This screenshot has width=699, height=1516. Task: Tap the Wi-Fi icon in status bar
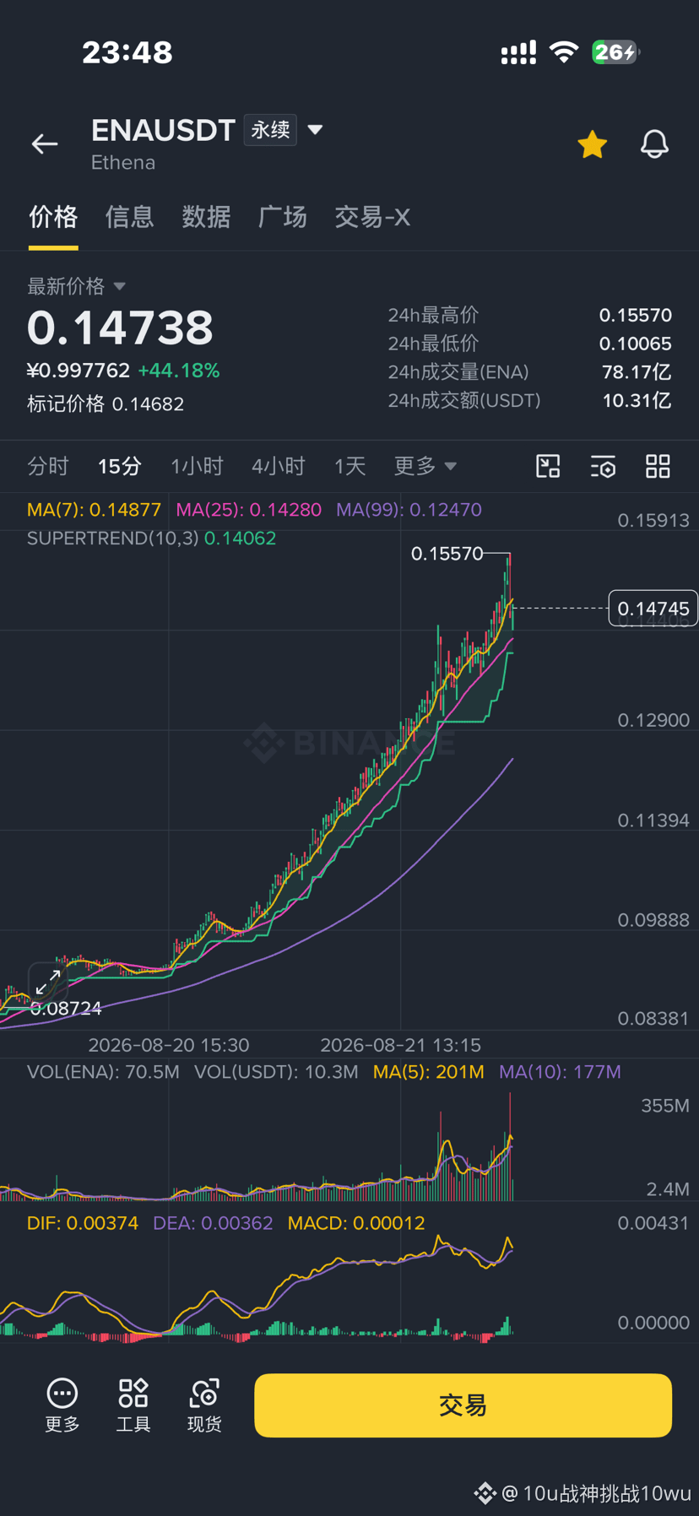click(x=563, y=52)
